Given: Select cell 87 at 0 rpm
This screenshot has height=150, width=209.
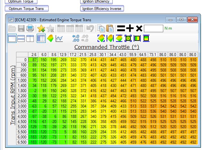Looking at the screenshot, I should tap(33, 60).
